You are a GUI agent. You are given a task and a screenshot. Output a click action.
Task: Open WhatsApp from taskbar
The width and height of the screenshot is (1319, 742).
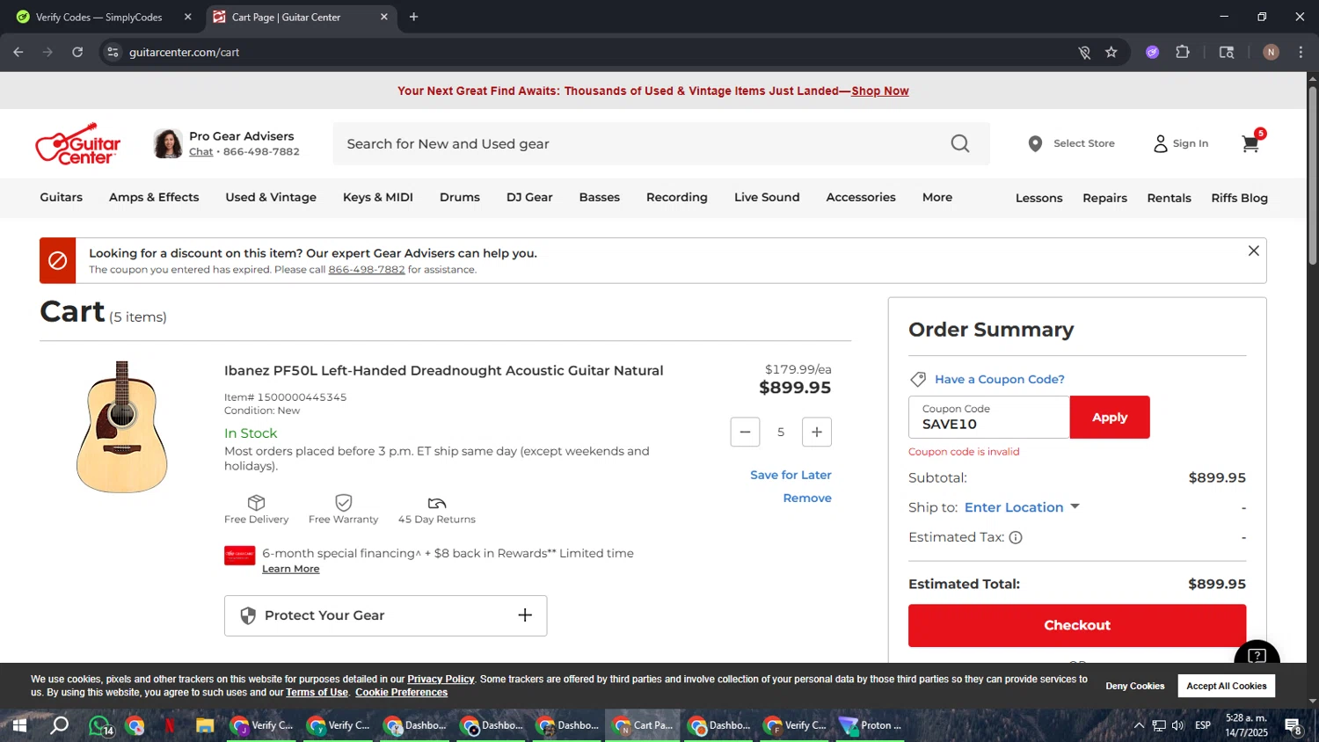click(99, 725)
